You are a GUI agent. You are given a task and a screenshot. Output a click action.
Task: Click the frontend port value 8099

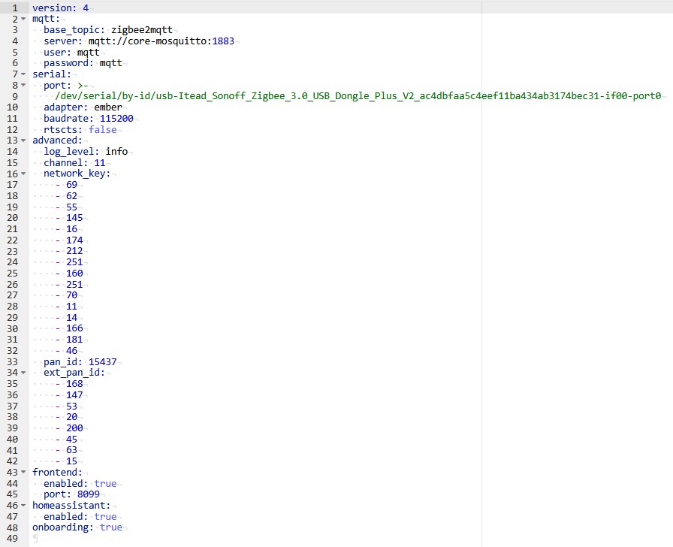tap(86, 494)
